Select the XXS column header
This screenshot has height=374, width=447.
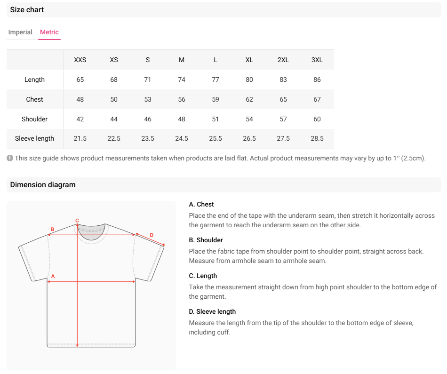click(x=80, y=60)
